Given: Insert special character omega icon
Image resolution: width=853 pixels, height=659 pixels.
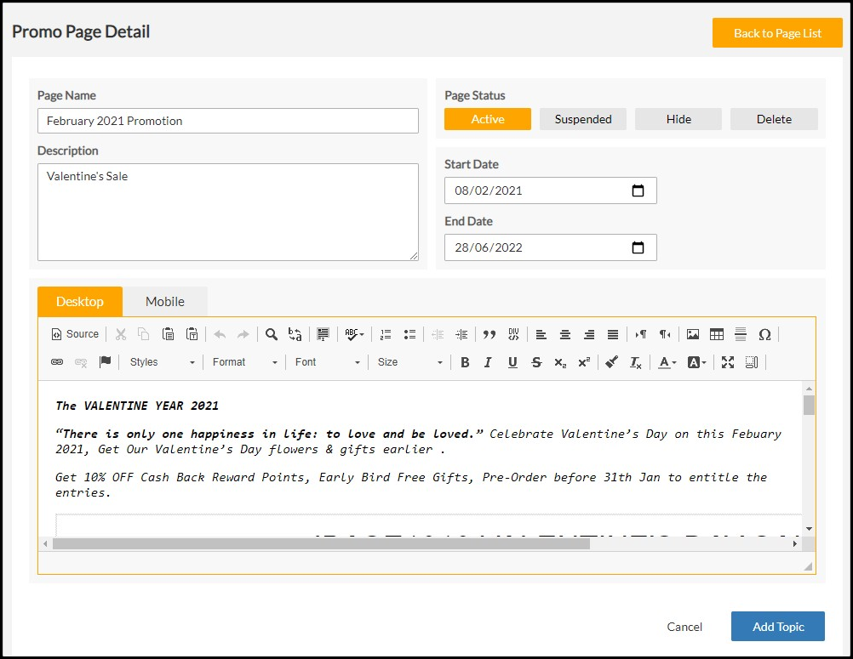Looking at the screenshot, I should (764, 334).
